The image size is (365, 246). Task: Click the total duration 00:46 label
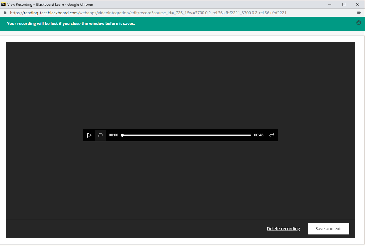point(259,135)
